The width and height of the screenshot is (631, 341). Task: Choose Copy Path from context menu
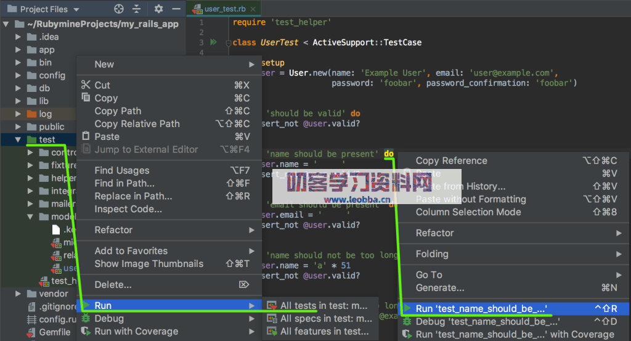coord(169,111)
